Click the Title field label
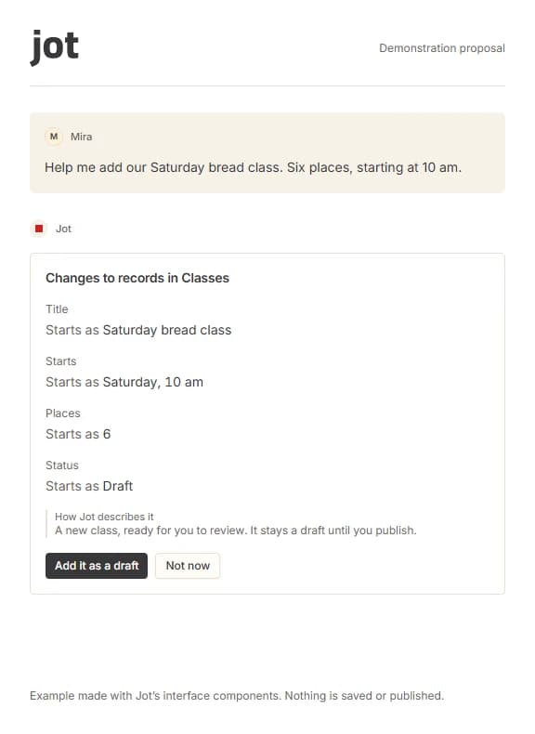The image size is (535, 734). pos(57,309)
